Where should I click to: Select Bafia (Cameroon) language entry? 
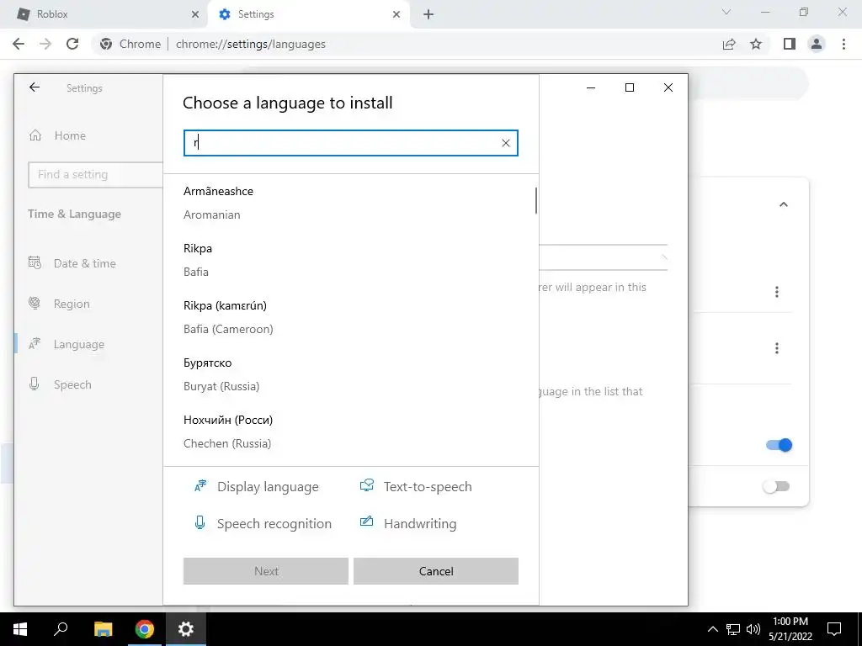click(351, 317)
